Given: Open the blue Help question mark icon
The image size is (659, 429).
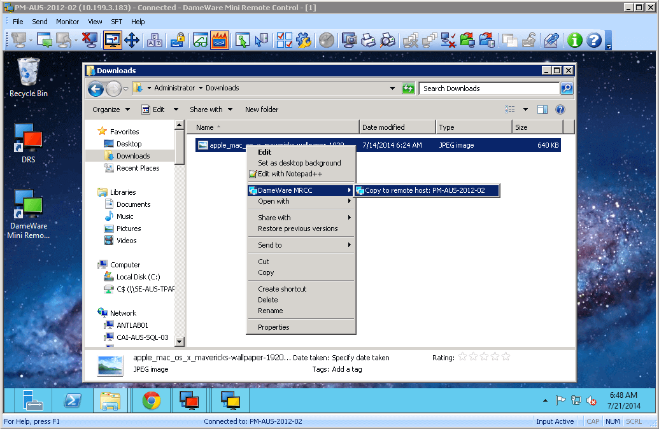Looking at the screenshot, I should pyautogui.click(x=594, y=40).
